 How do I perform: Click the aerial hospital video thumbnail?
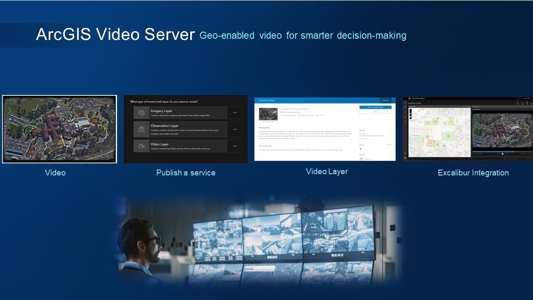(60, 129)
